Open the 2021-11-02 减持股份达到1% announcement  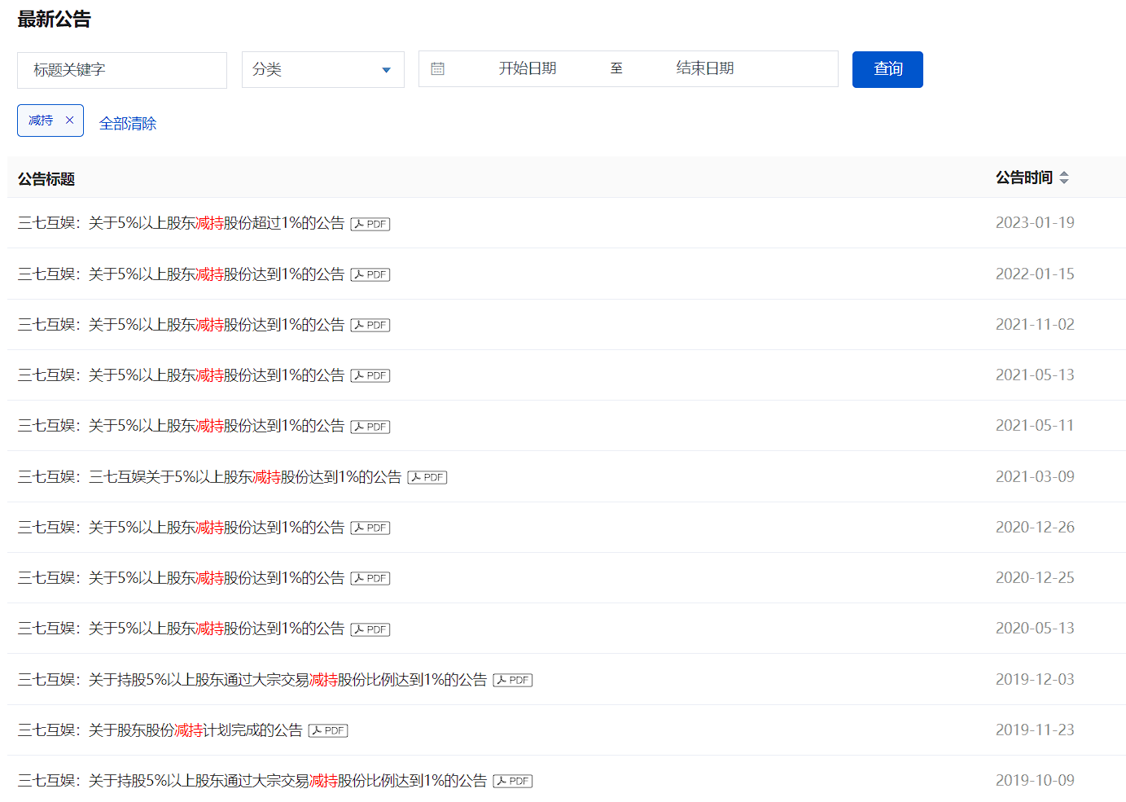[x=181, y=325]
